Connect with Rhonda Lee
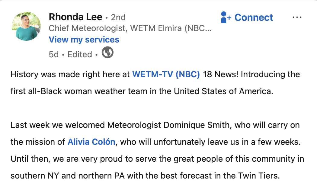The width and height of the screenshot is (317, 190). [x=247, y=17]
